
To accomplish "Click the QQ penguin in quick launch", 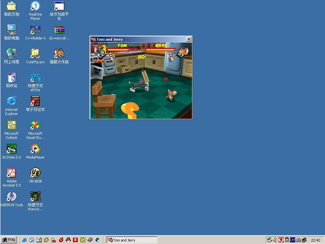I will [x=68, y=240].
